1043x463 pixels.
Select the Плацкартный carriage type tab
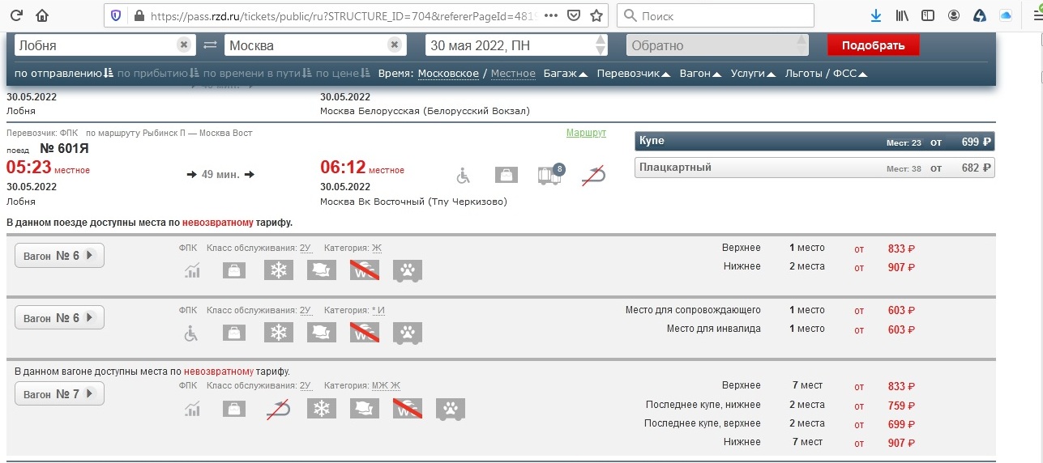(x=814, y=168)
